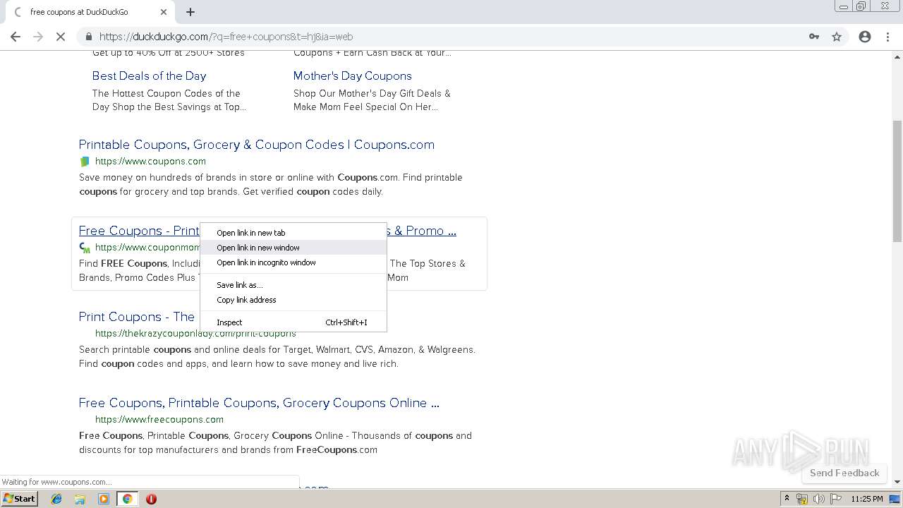903x508 pixels.
Task: Open Free Coupons, Printable Coupons result
Action: 259,403
